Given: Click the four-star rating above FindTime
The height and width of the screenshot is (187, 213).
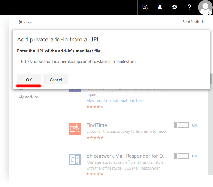Looking at the screenshot, I should pos(95,107).
